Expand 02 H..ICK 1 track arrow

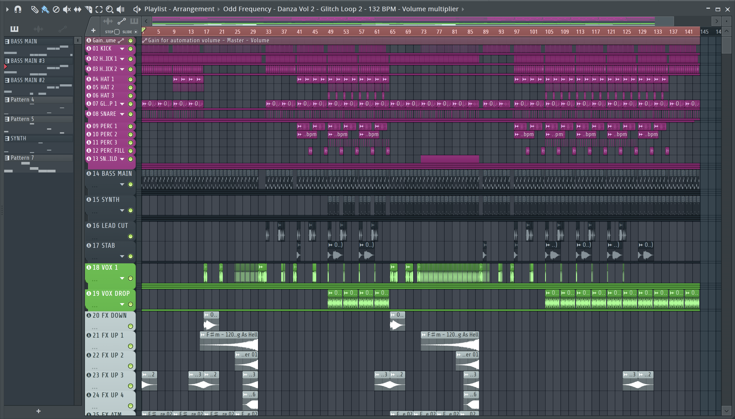point(122,59)
